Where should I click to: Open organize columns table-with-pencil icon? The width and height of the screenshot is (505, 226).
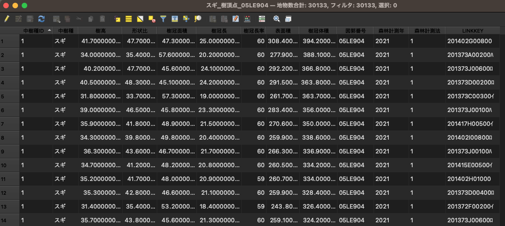coord(235,19)
